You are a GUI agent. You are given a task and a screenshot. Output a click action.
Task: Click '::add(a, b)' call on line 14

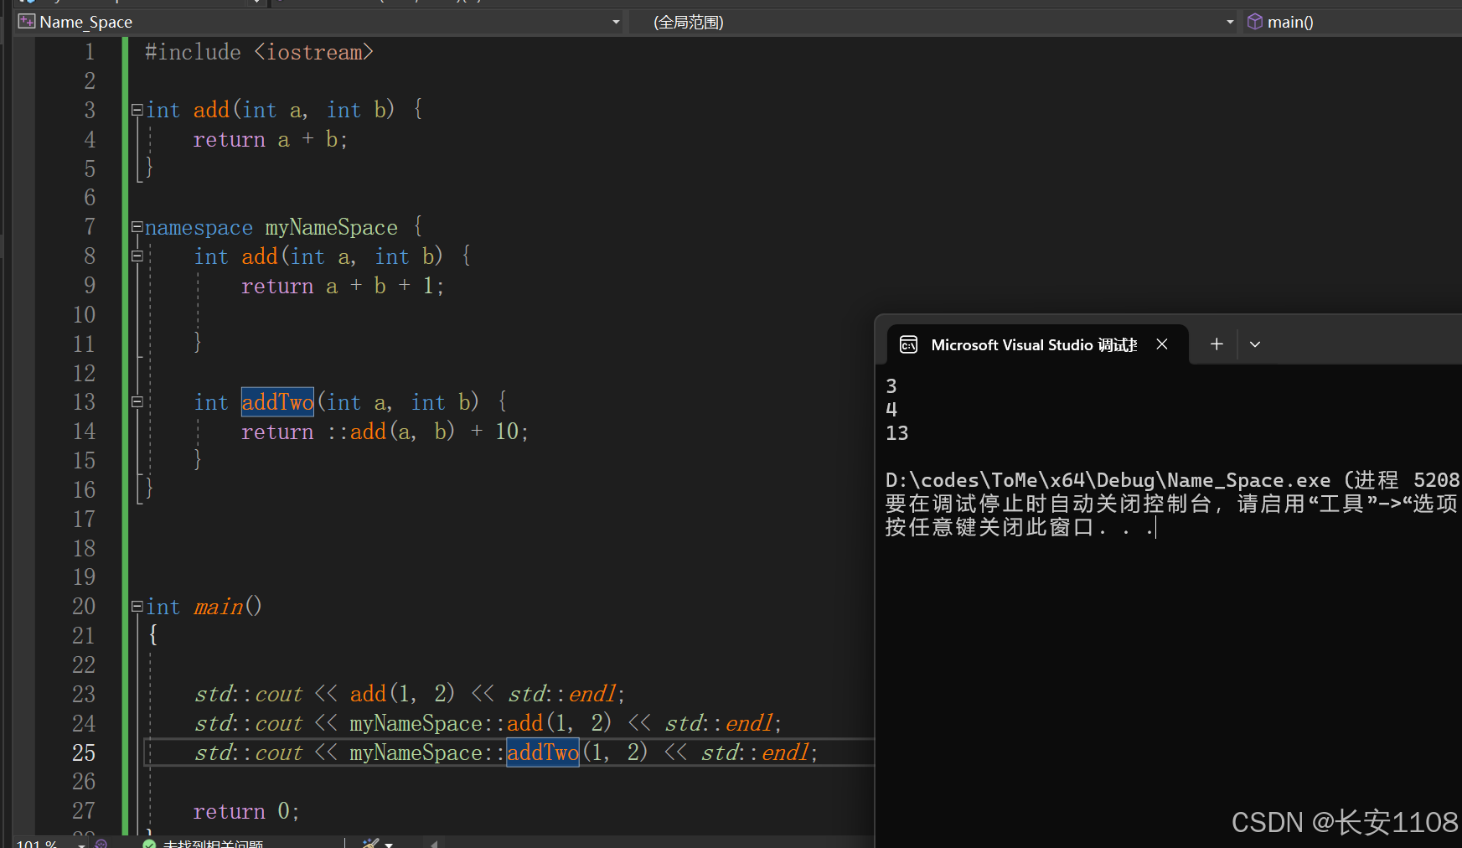click(x=390, y=432)
